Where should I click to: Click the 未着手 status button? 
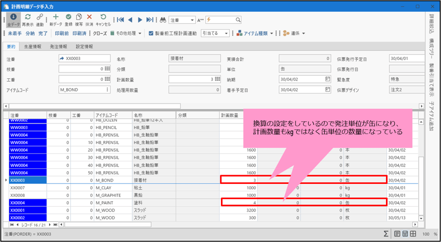click(x=15, y=33)
